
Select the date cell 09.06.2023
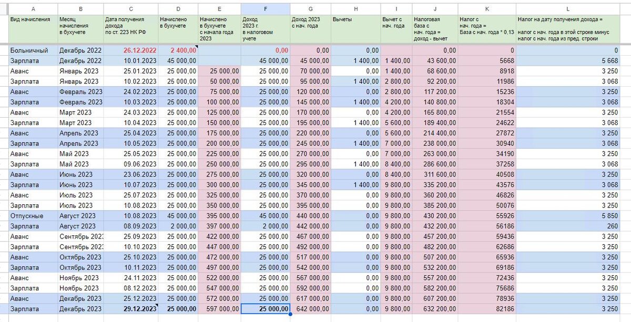click(131, 164)
